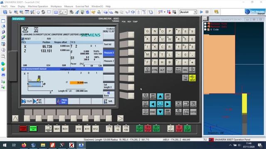Open the View menu
The width and height of the screenshot is (266, 149).
point(12,7)
